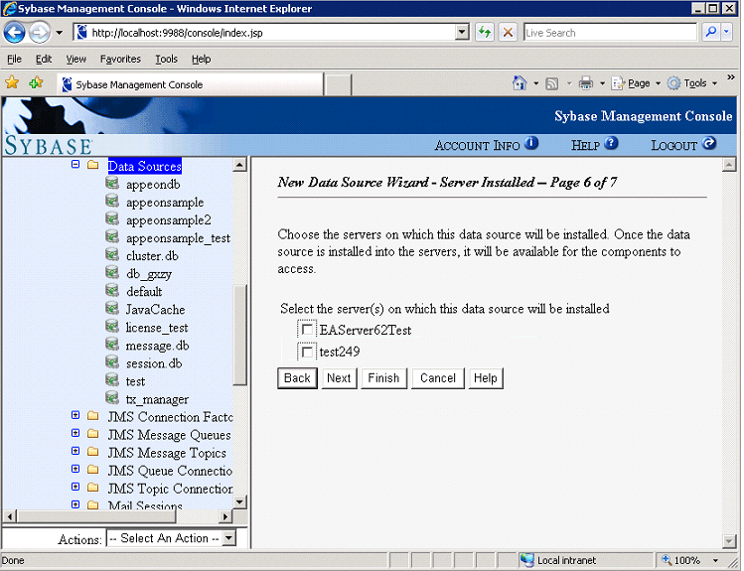
Task: Click the tree panel scroll-down arrow
Action: [239, 501]
